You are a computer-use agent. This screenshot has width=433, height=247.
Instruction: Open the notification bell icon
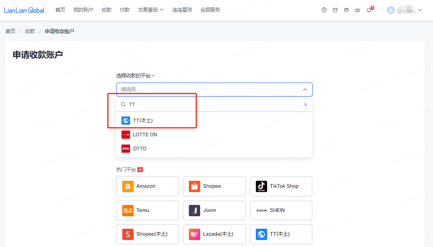(369, 10)
